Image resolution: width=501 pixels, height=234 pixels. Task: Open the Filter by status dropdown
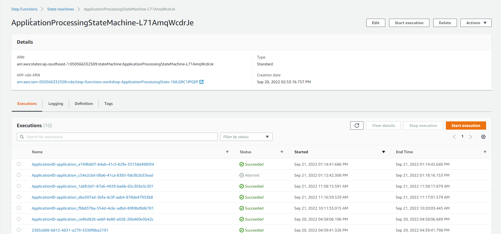pyautogui.click(x=246, y=137)
